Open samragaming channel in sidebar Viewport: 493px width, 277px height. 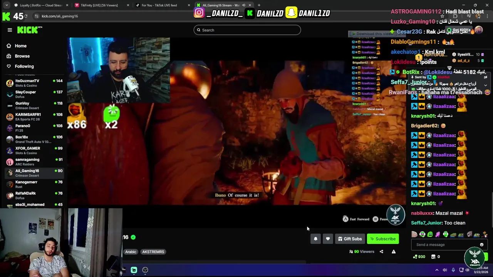click(34, 162)
